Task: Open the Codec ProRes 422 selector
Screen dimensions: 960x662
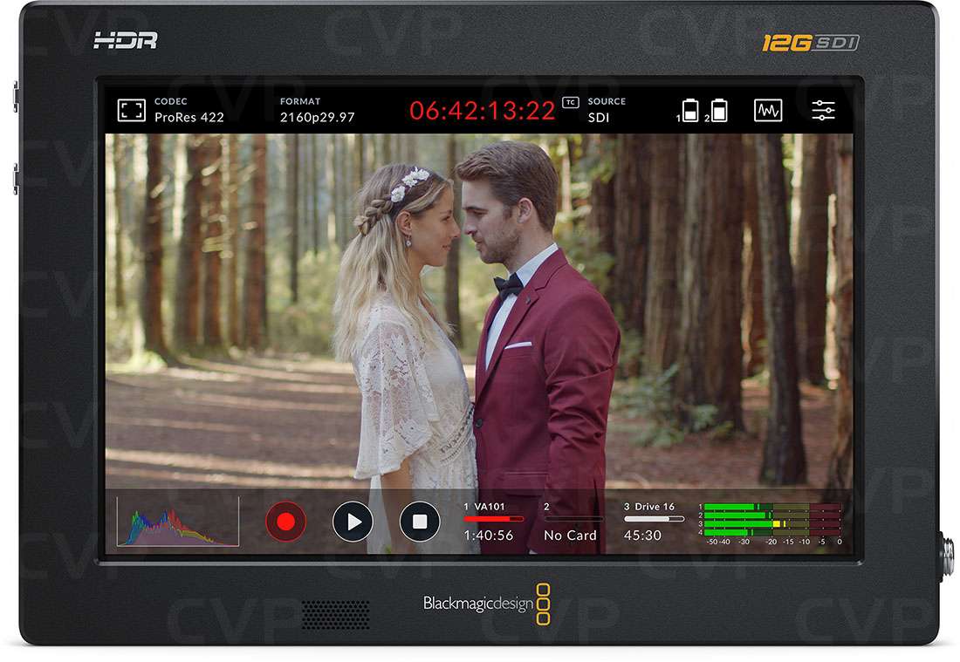Action: tap(189, 110)
